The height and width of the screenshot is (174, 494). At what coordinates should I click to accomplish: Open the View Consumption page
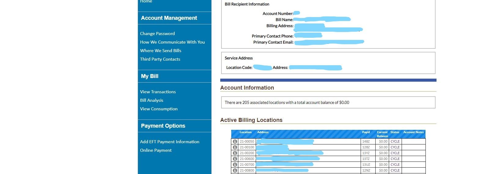point(159,109)
